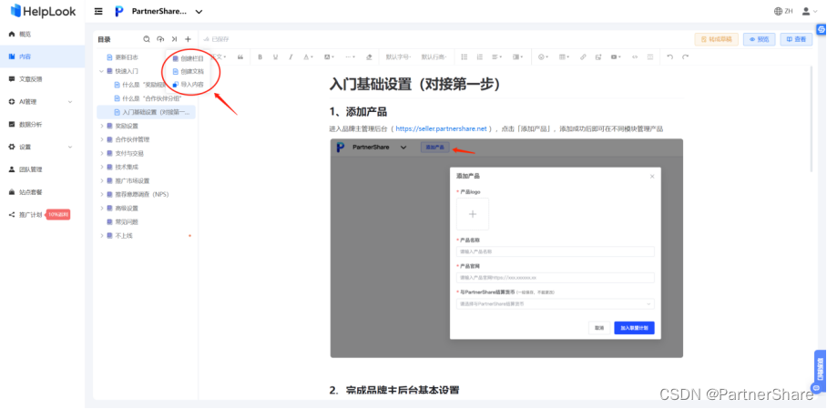
Task: Open the insert video menu
Action: (x=616, y=57)
